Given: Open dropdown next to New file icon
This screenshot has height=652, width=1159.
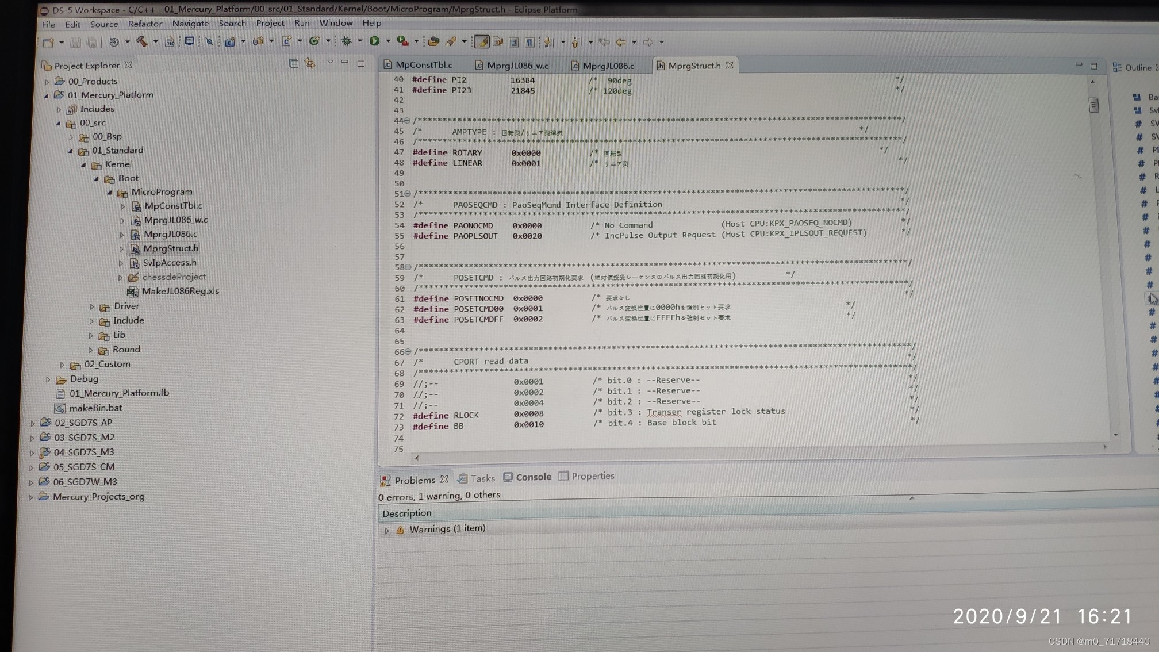Looking at the screenshot, I should tap(62, 43).
